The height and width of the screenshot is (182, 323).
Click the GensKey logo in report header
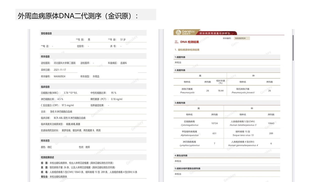click(x=185, y=32)
